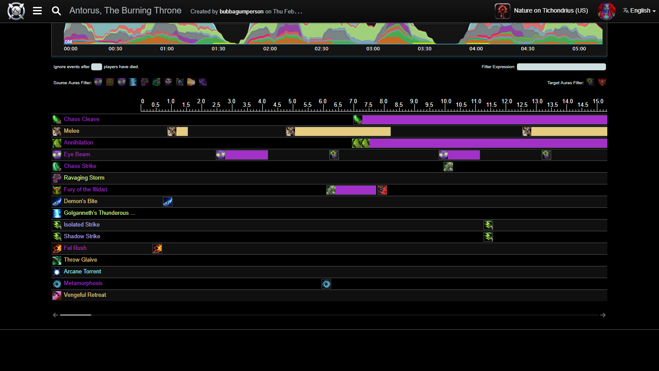Click the Isolated Strike row icon
The height and width of the screenshot is (371, 659).
pos(57,225)
